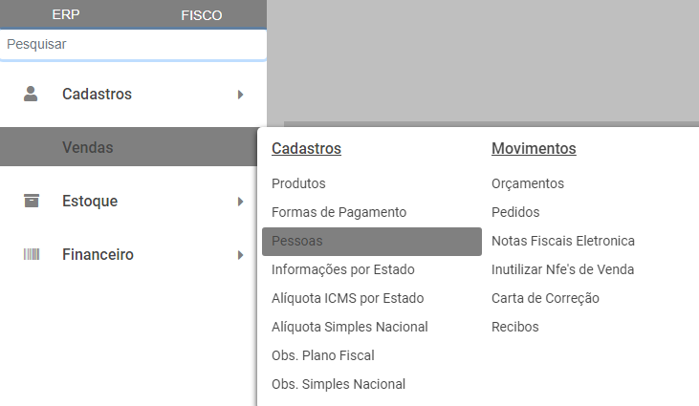The image size is (699, 406).
Task: Switch to the FISCO tab
Action: click(201, 15)
